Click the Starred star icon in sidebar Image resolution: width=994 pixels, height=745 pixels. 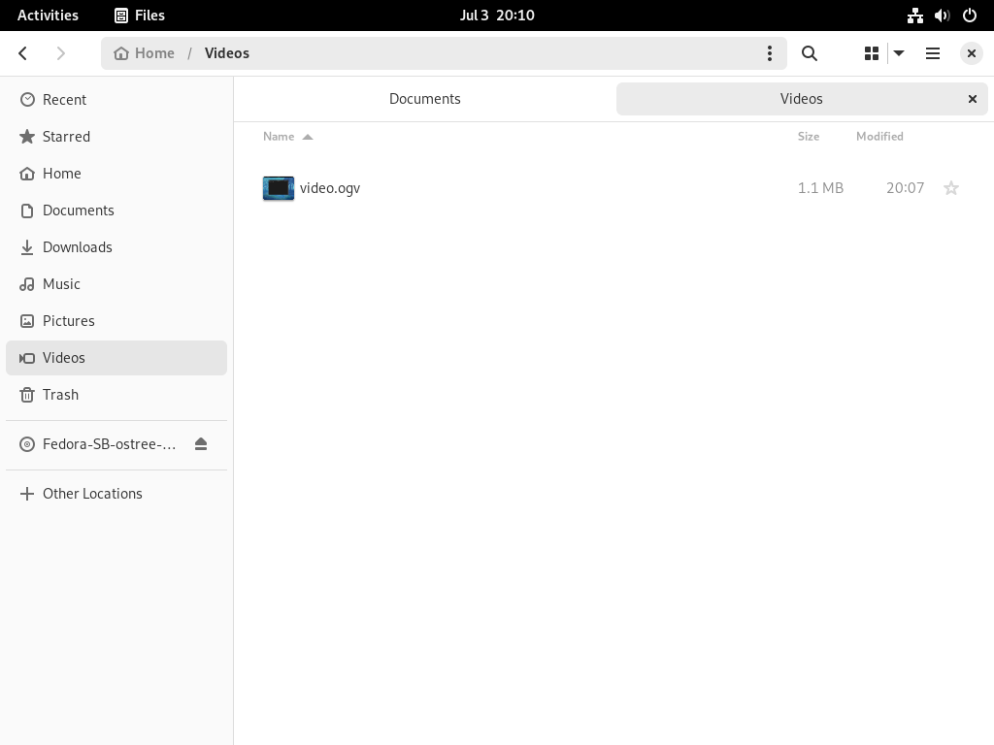point(27,136)
